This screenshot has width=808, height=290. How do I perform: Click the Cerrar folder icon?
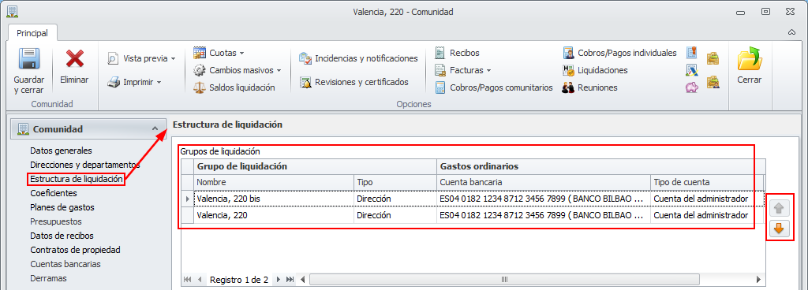coord(750,58)
